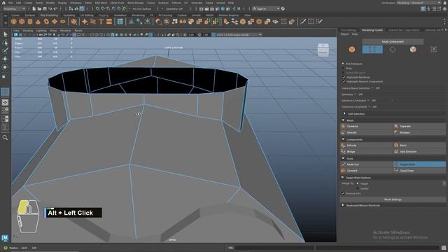
Task: Select the Lasso tool in the toolbox
Action: 5,43
